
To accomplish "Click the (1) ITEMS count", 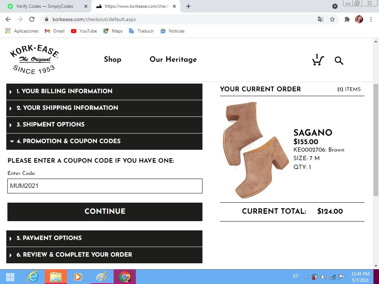I will pyautogui.click(x=349, y=89).
